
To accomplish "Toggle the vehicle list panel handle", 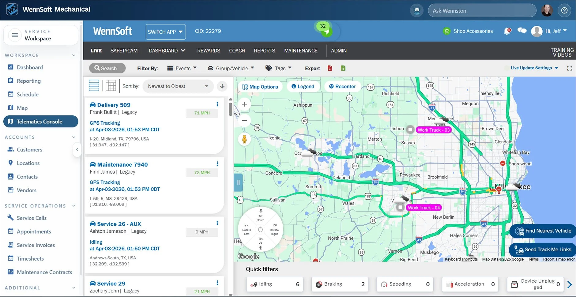I will [x=238, y=183].
